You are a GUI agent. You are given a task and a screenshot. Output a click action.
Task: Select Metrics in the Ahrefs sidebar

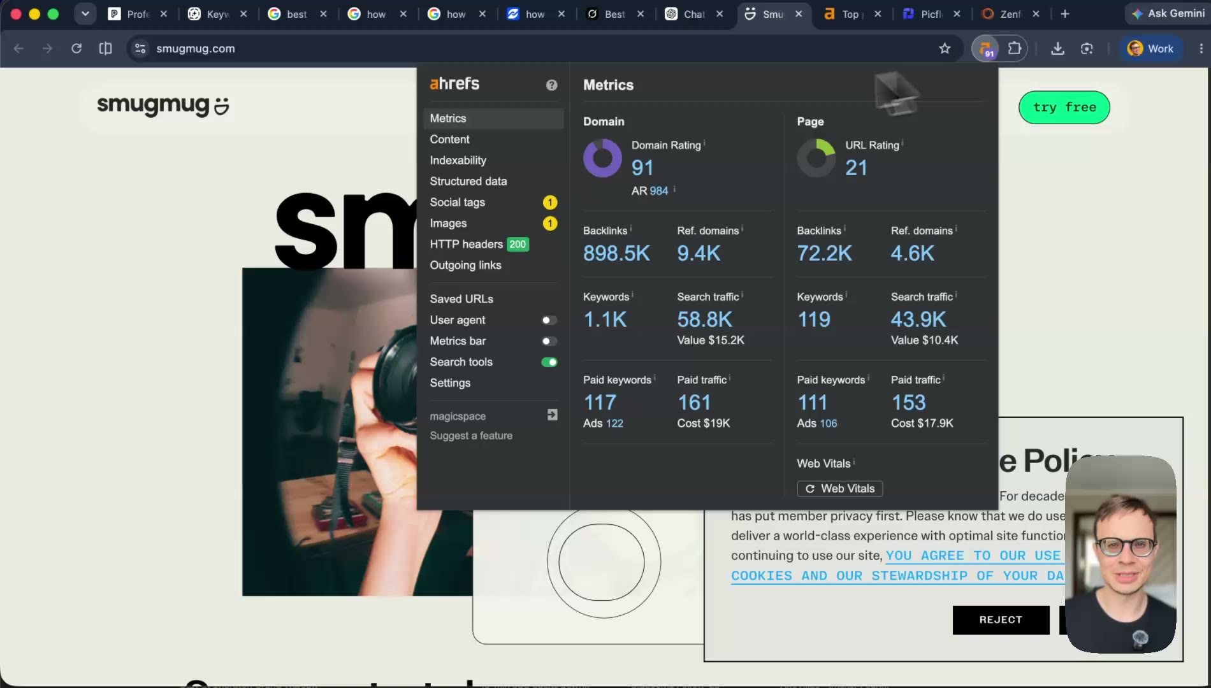(493, 118)
